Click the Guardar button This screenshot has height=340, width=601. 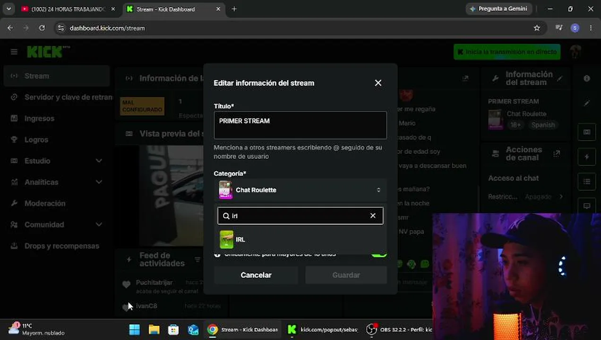coord(346,275)
